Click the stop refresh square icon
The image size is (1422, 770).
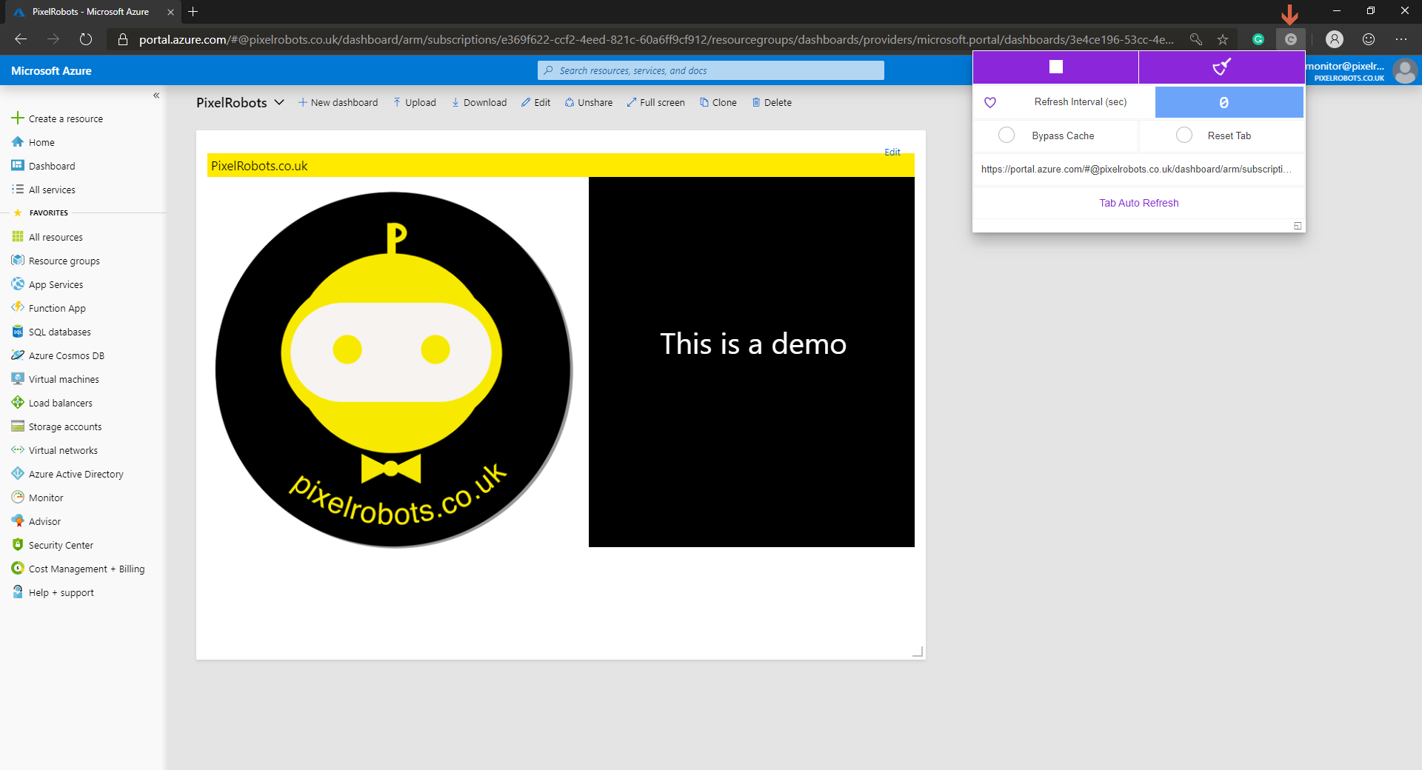click(1055, 67)
